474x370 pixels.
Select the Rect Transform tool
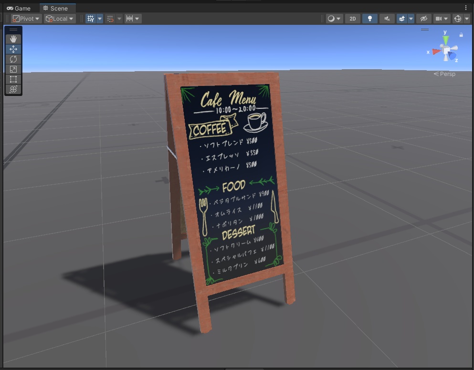point(13,79)
